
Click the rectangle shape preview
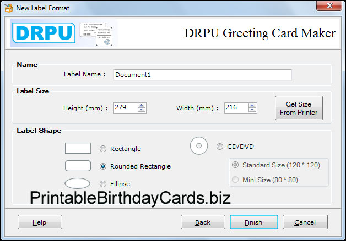(78, 148)
